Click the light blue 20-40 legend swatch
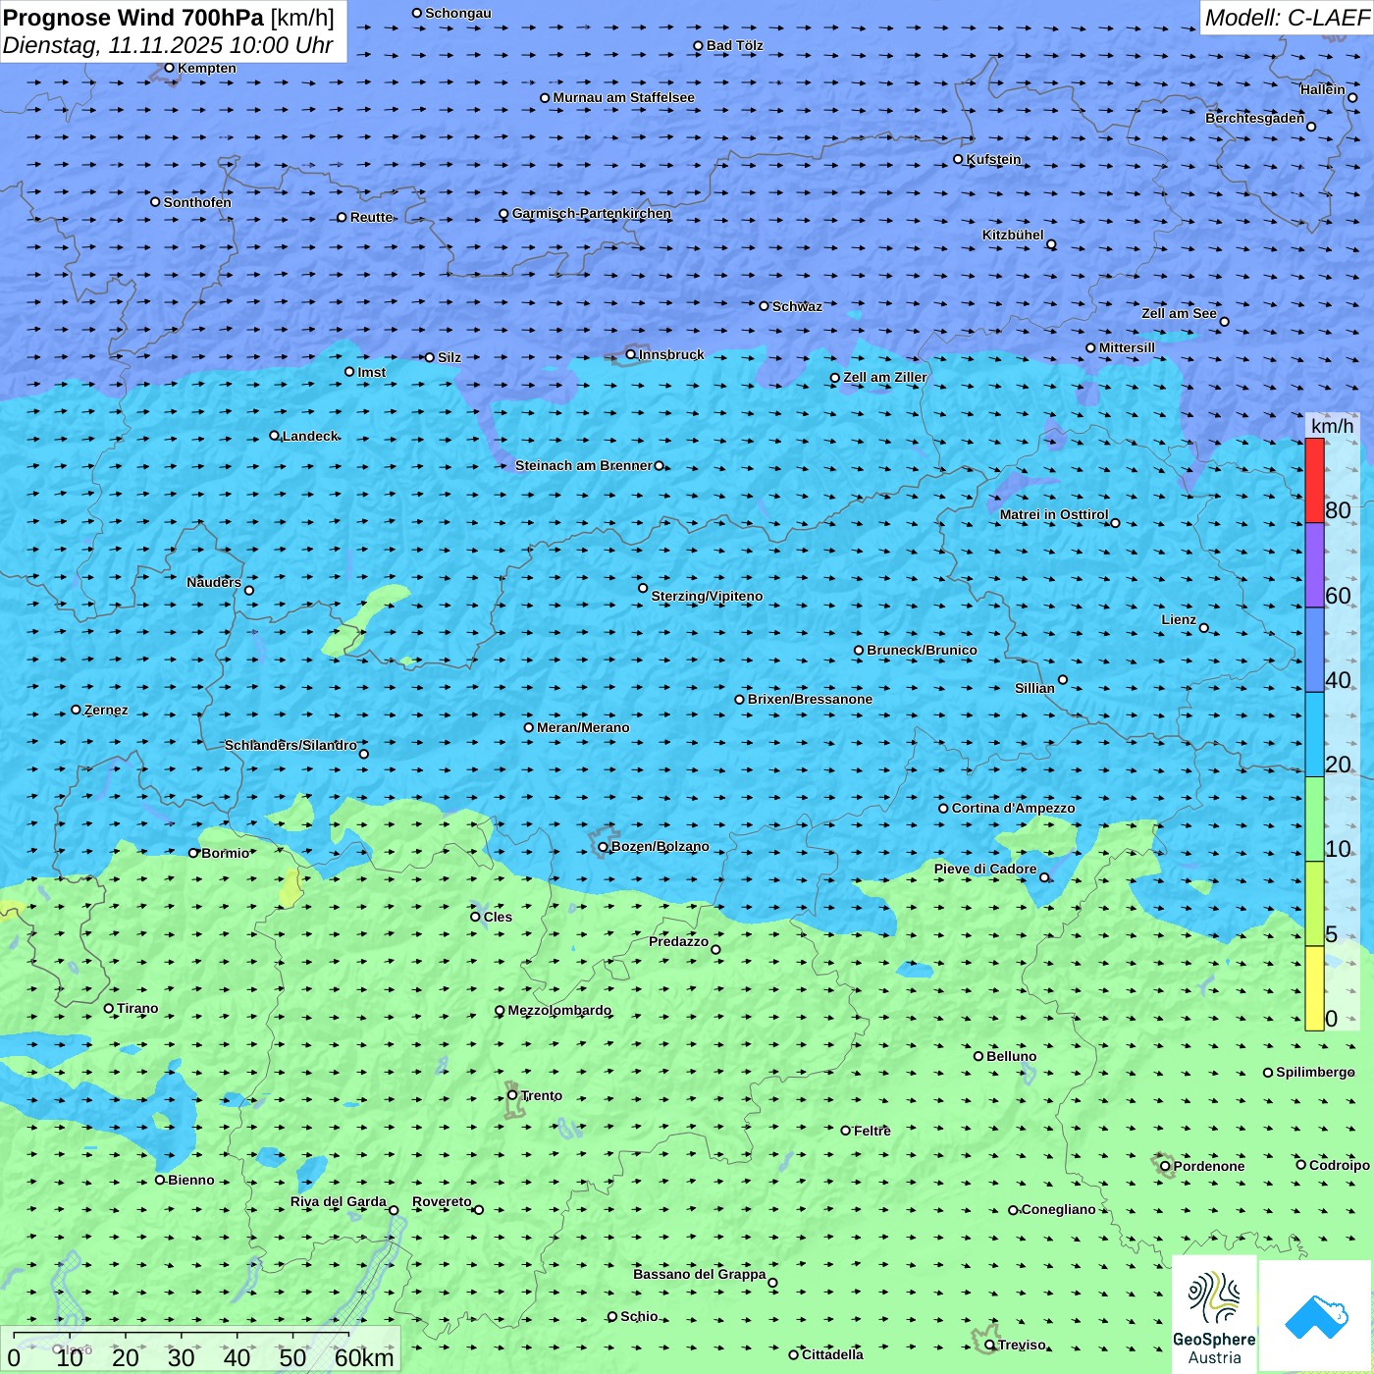Image resolution: width=1374 pixels, height=1374 pixels. point(1314,735)
